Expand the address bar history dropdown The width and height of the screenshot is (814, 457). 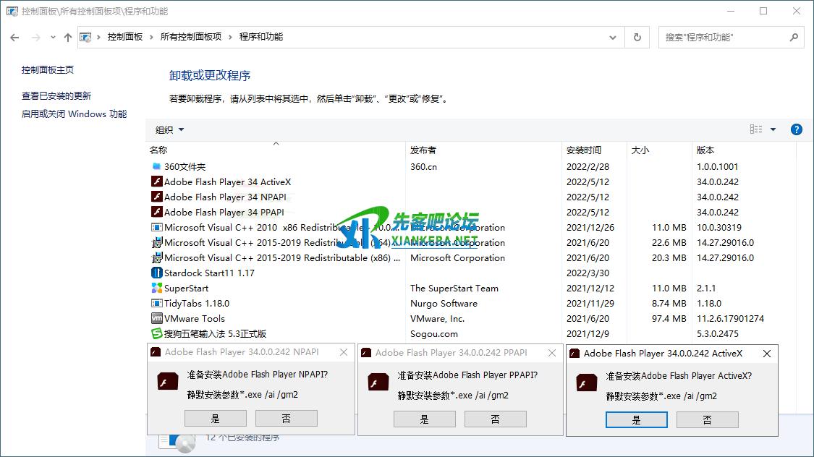pyautogui.click(x=614, y=37)
